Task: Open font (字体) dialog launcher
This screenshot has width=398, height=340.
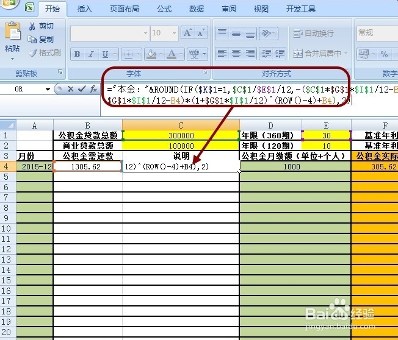Action: coord(205,73)
